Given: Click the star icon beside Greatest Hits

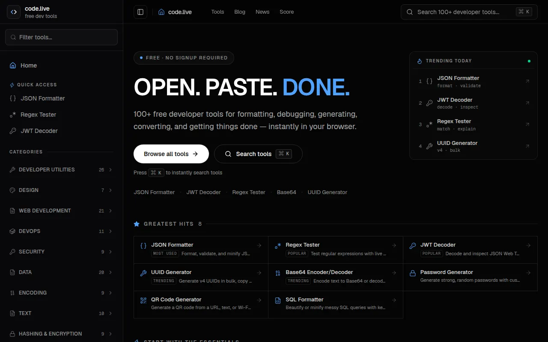Looking at the screenshot, I should pos(137,224).
